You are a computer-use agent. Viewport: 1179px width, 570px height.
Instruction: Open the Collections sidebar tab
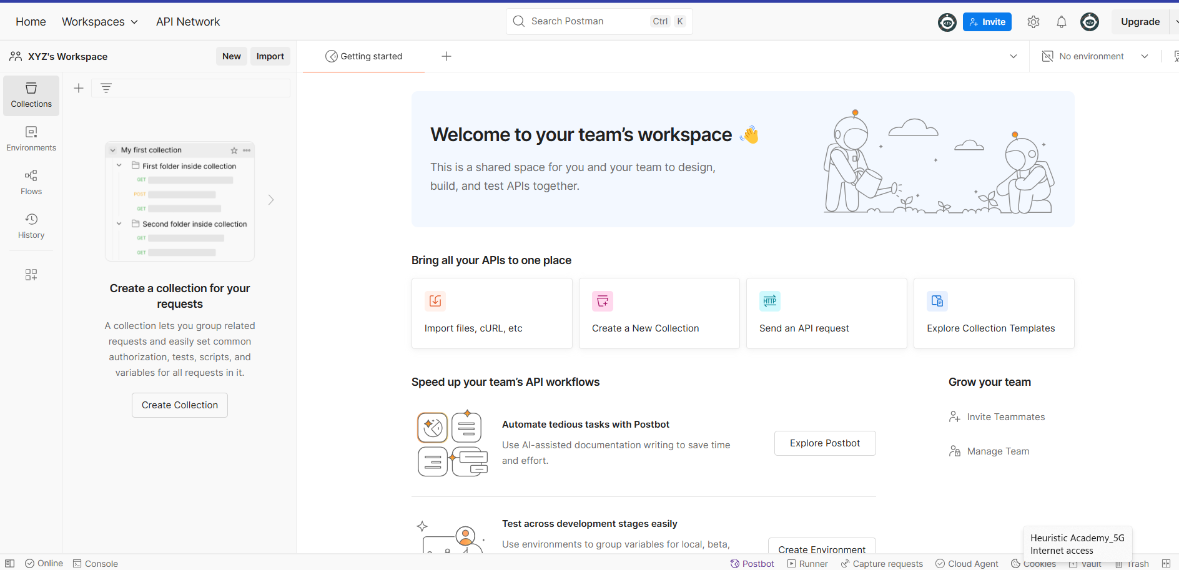coord(31,96)
